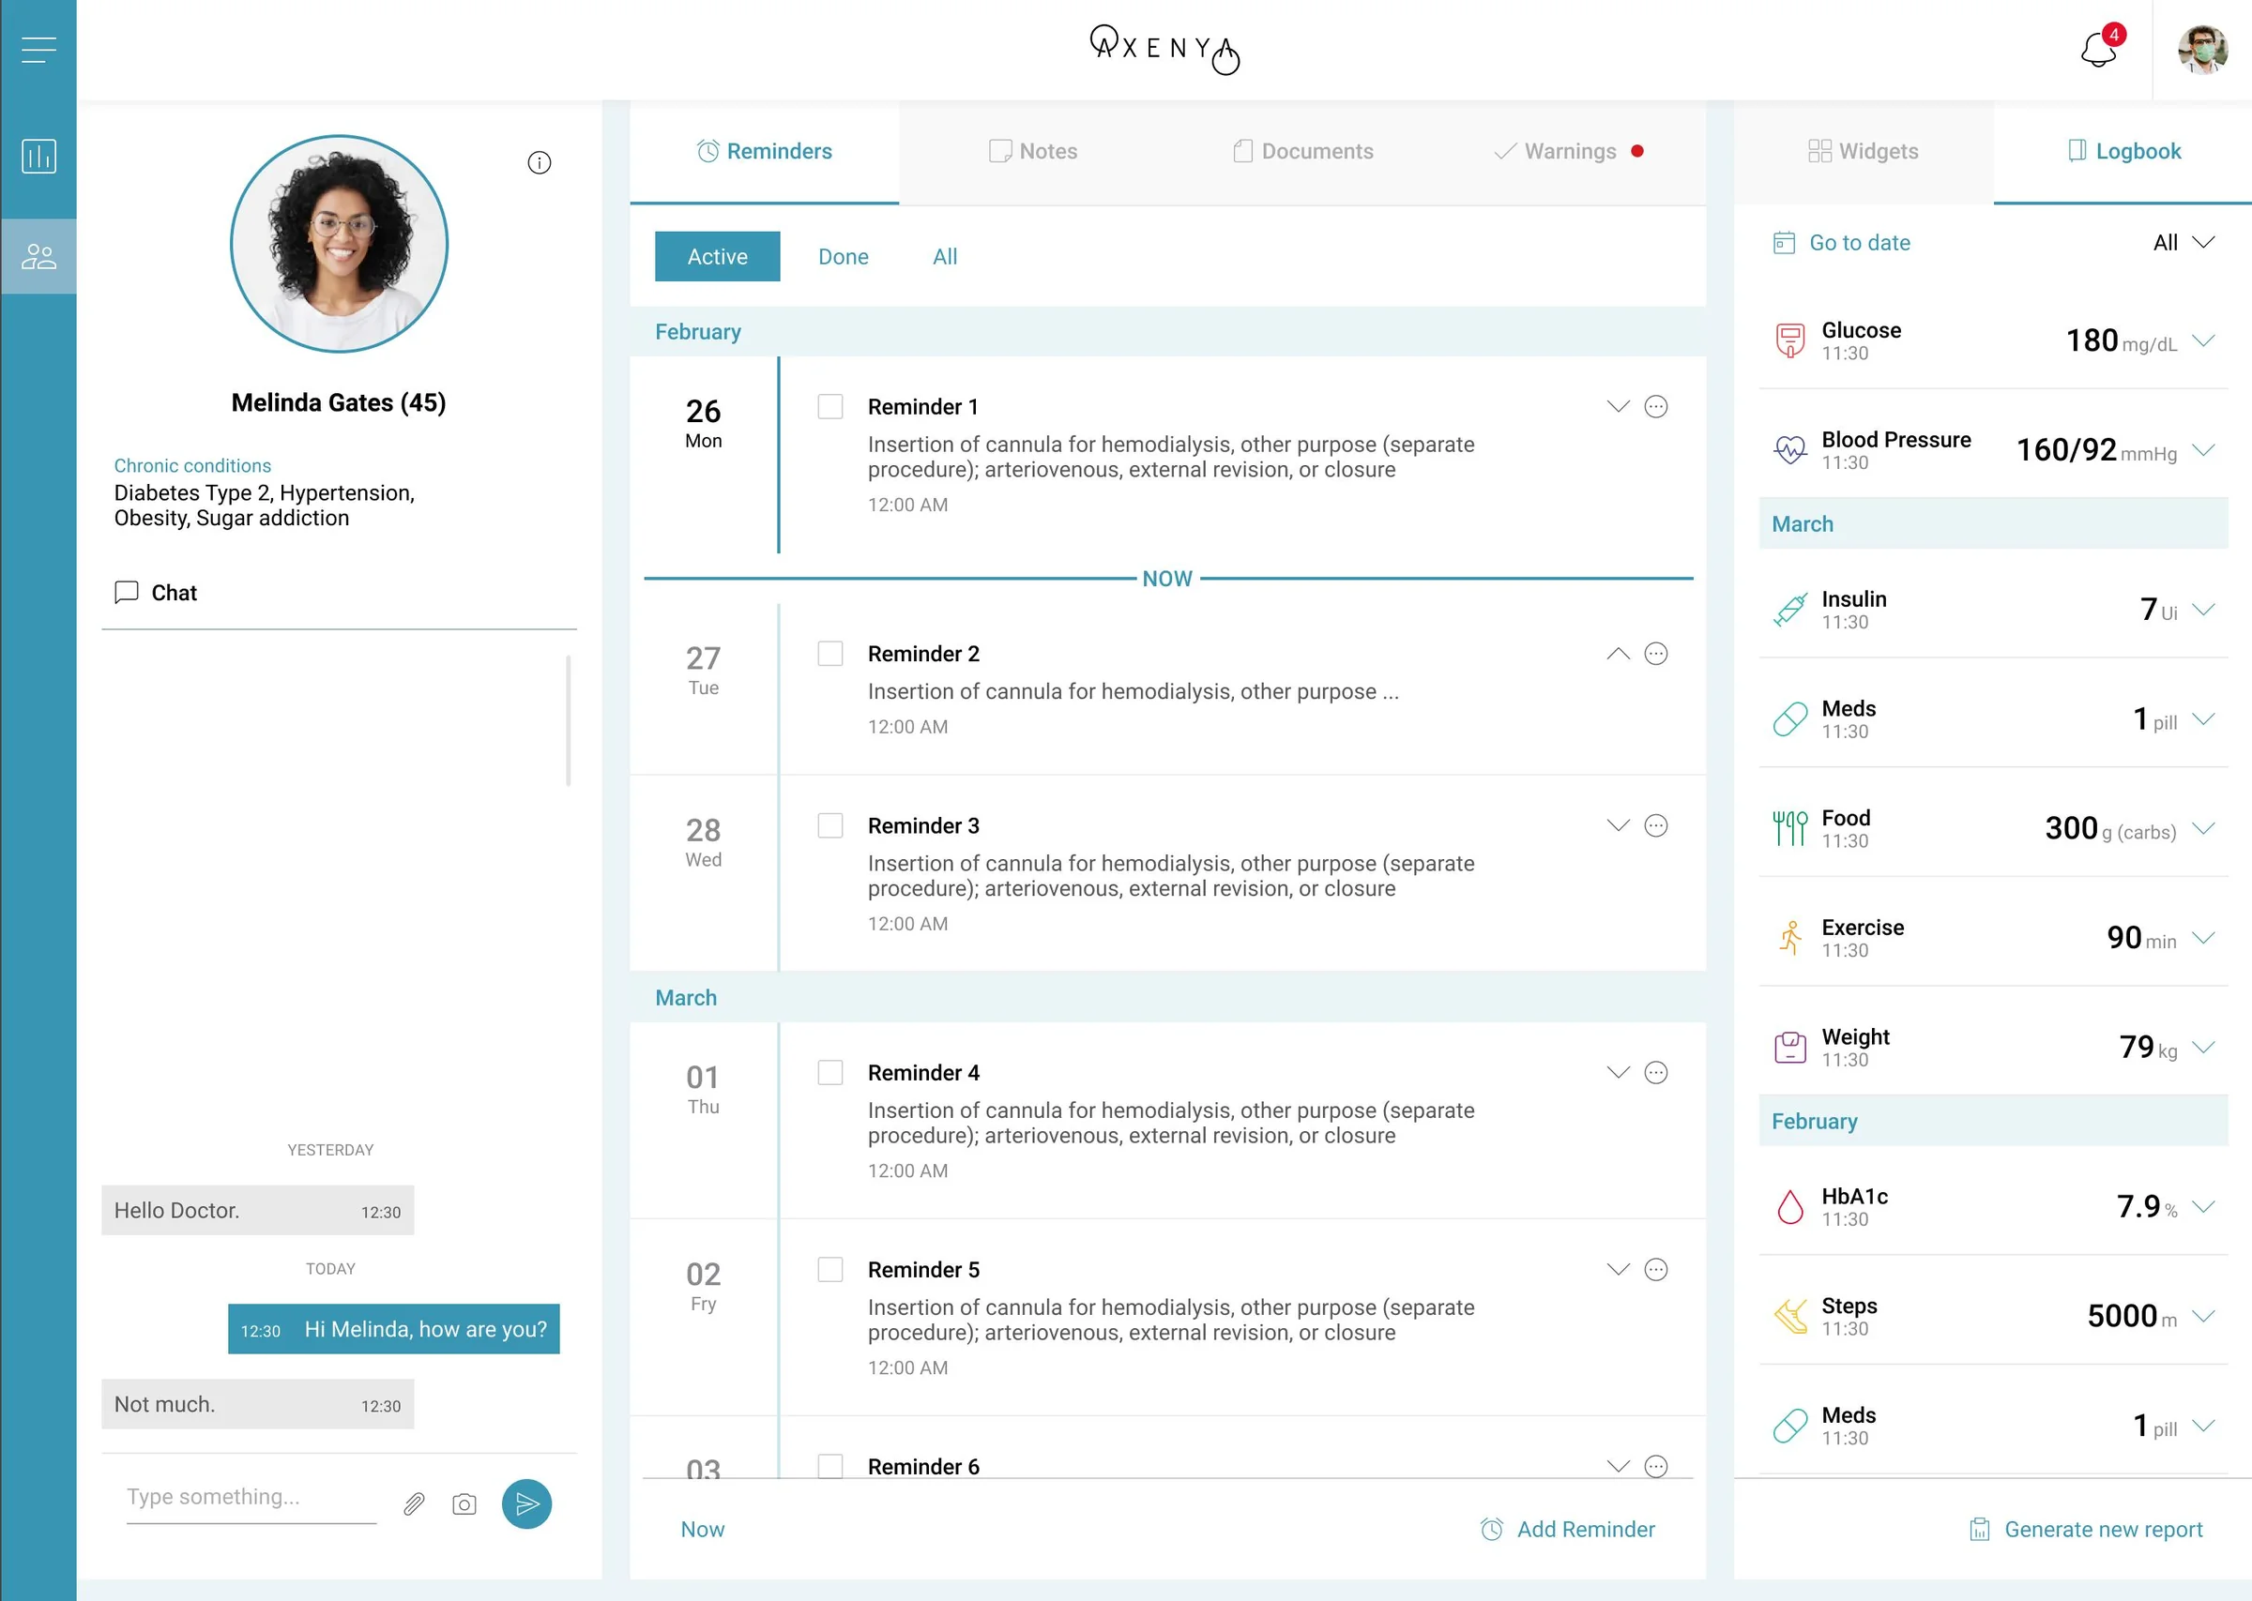Check the Reminder 4 checkbox

tap(830, 1073)
